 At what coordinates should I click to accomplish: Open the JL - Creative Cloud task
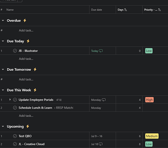(31, 144)
